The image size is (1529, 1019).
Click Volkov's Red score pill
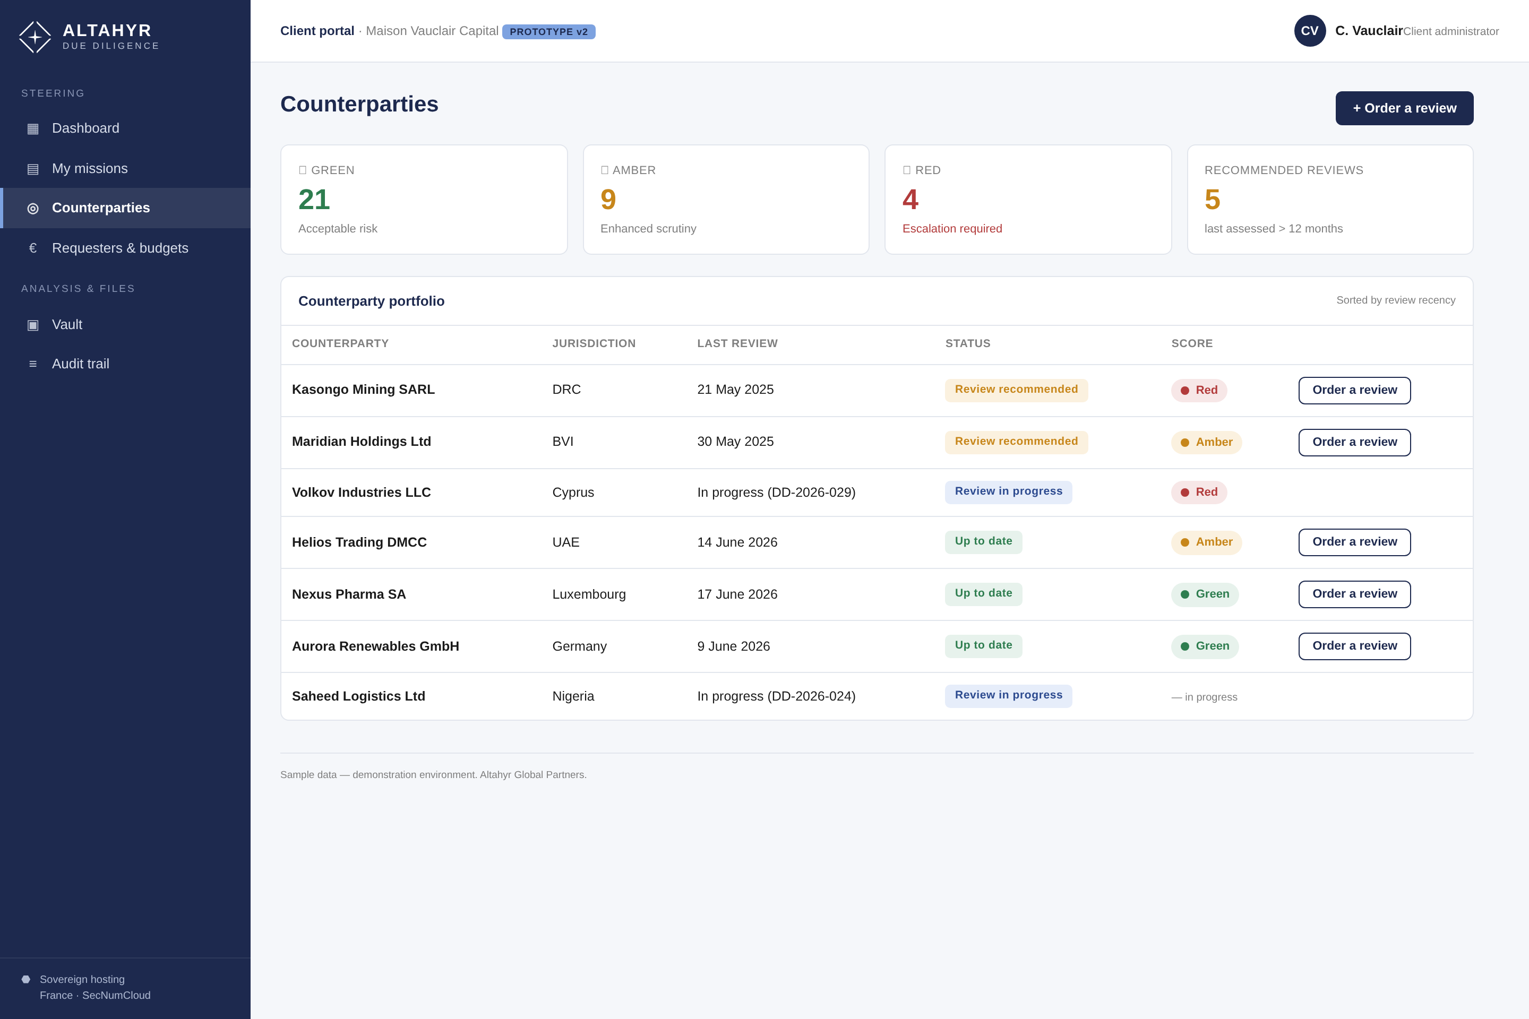1199,492
